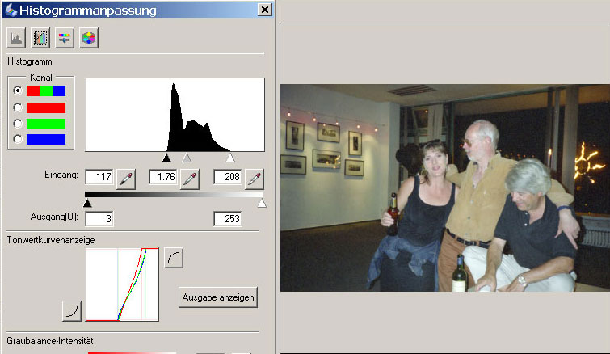610x354 pixels.
Task: Select the combined RGB channel radio button
Action: (x=18, y=91)
